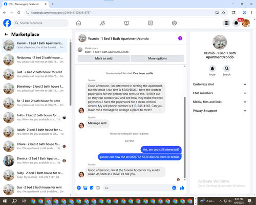Open Chiara 2 bed 2 bath conversation
256x205 pixels.
34,146
